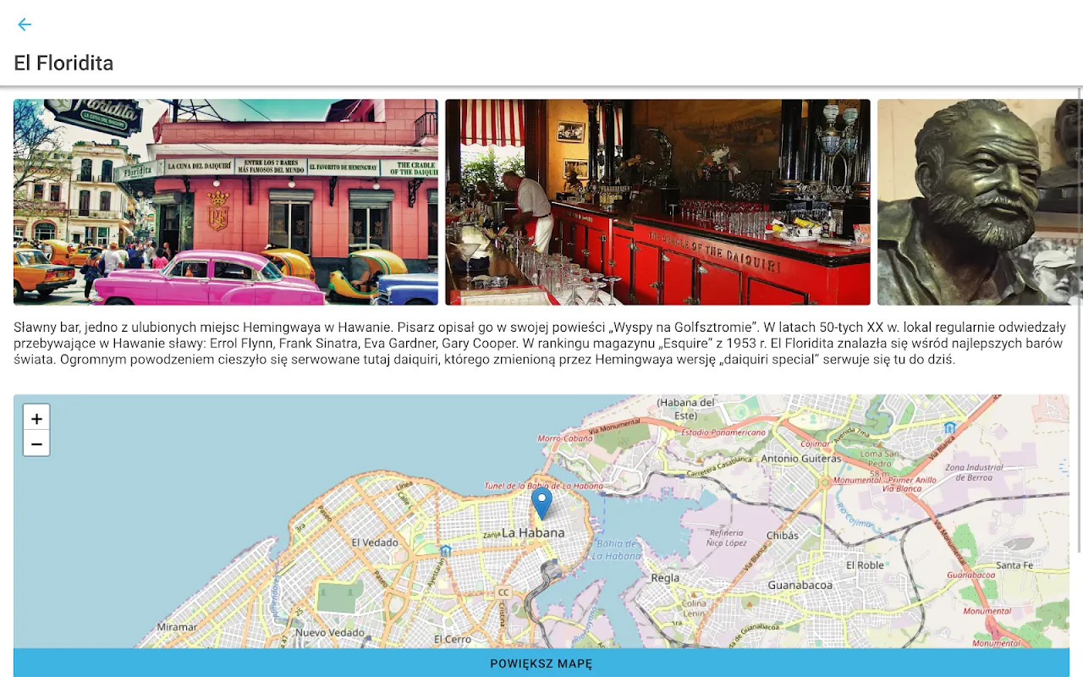The width and height of the screenshot is (1083, 677).
Task: Zoom in on the map
Action: pos(36,418)
